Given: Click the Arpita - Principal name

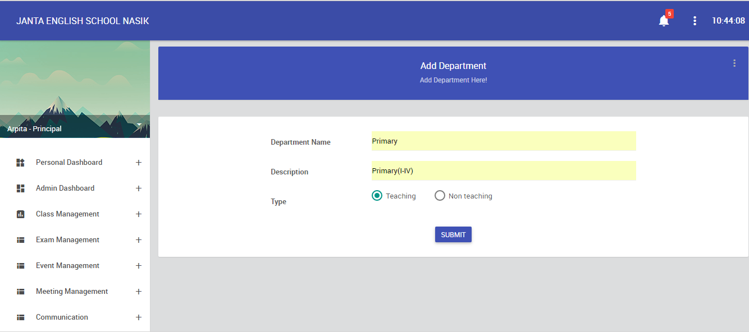Looking at the screenshot, I should tap(34, 129).
